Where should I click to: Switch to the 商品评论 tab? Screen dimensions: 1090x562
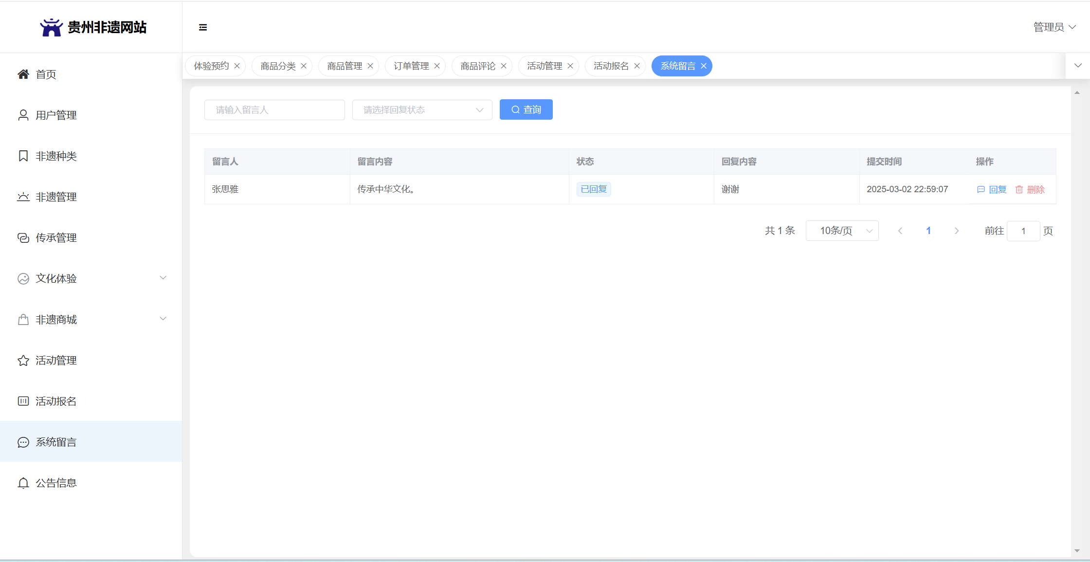point(477,66)
